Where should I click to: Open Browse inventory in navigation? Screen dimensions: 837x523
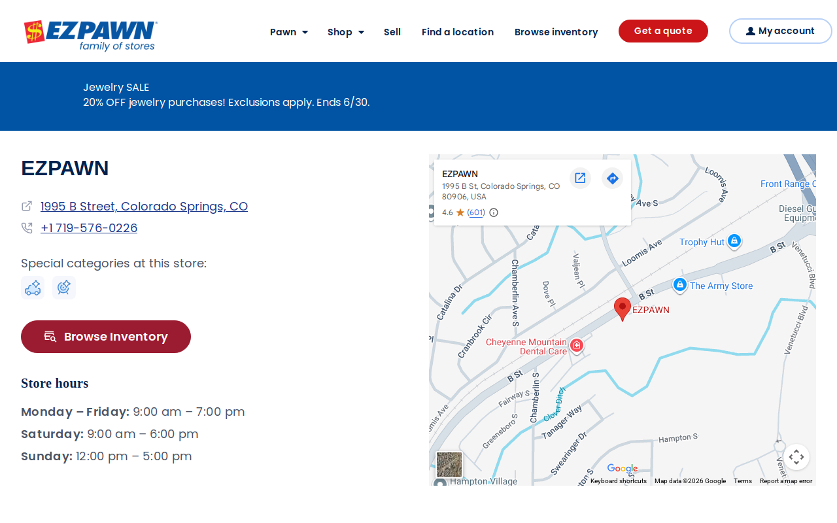point(556,32)
